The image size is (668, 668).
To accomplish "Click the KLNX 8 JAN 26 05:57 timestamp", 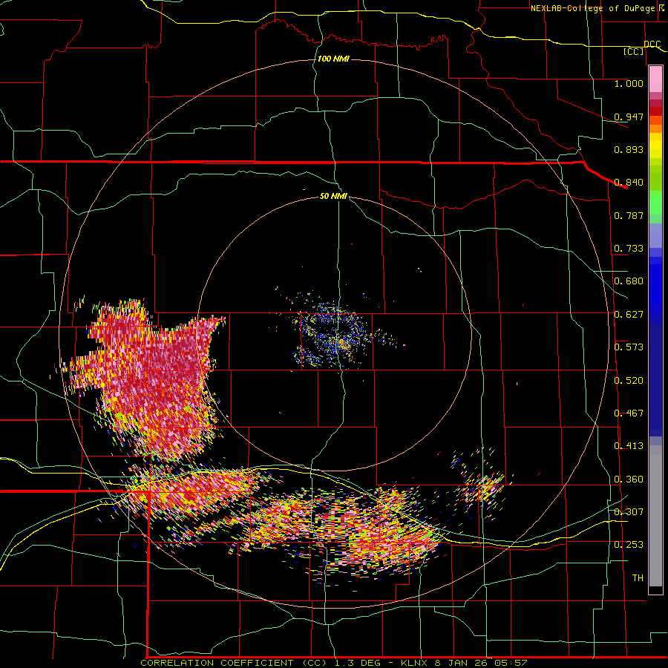I will pyautogui.click(x=464, y=663).
